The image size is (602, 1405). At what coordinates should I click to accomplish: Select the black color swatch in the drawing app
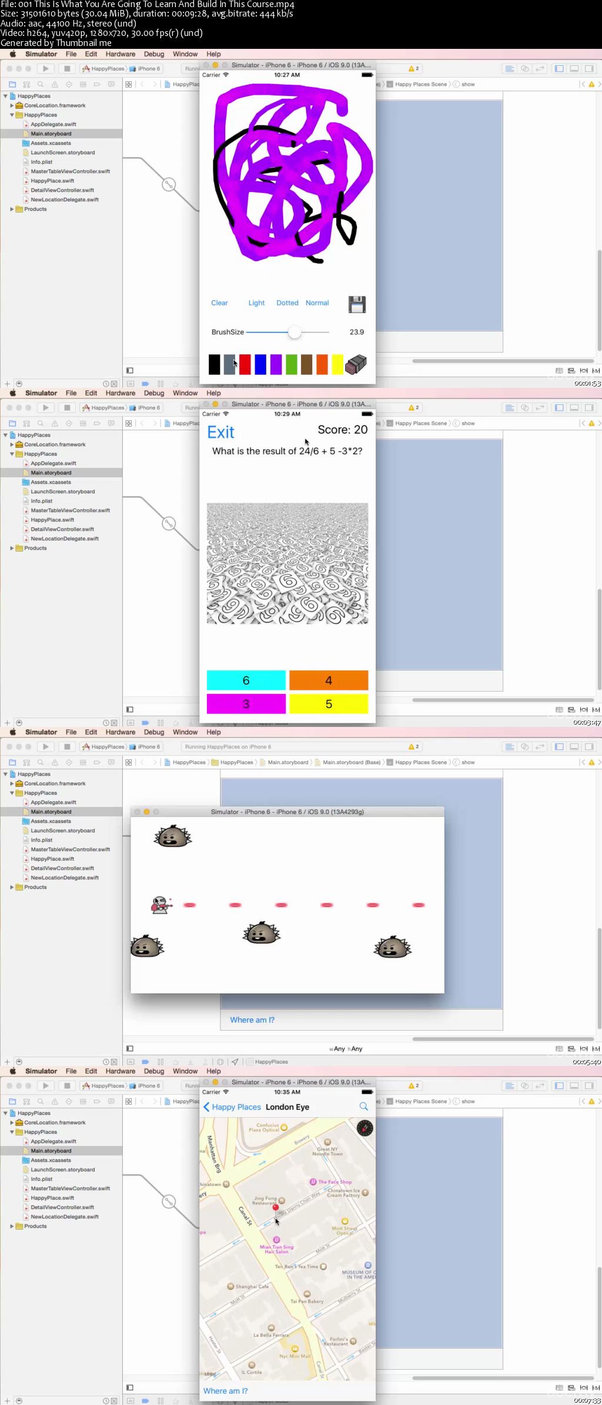[x=215, y=364]
